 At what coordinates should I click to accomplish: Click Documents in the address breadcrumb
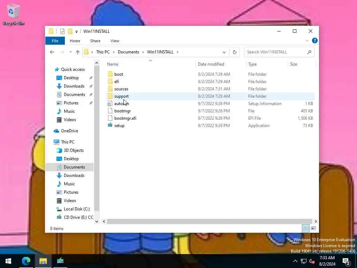[x=128, y=52]
